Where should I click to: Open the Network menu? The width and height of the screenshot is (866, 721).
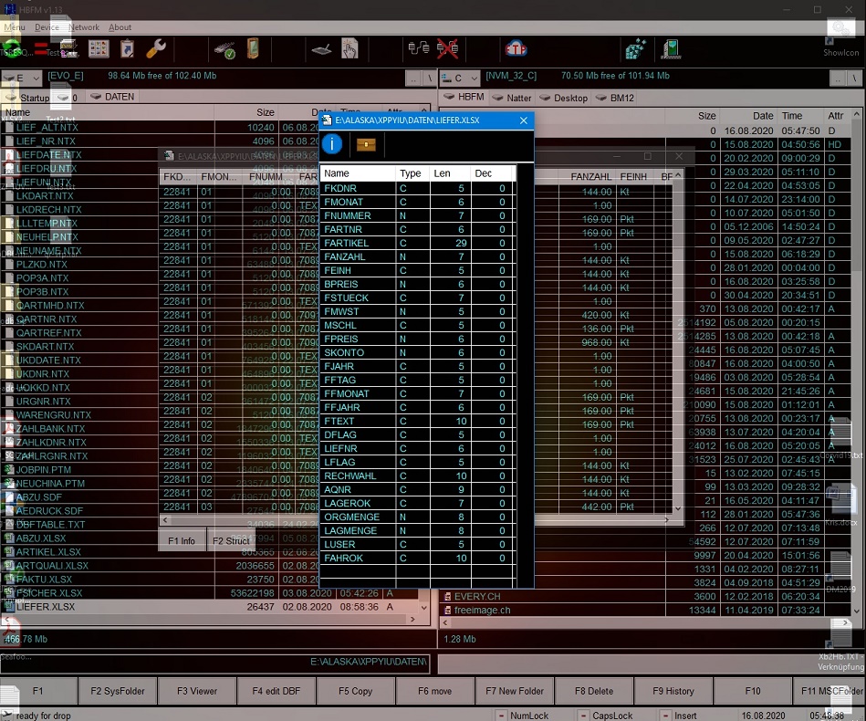tap(84, 27)
